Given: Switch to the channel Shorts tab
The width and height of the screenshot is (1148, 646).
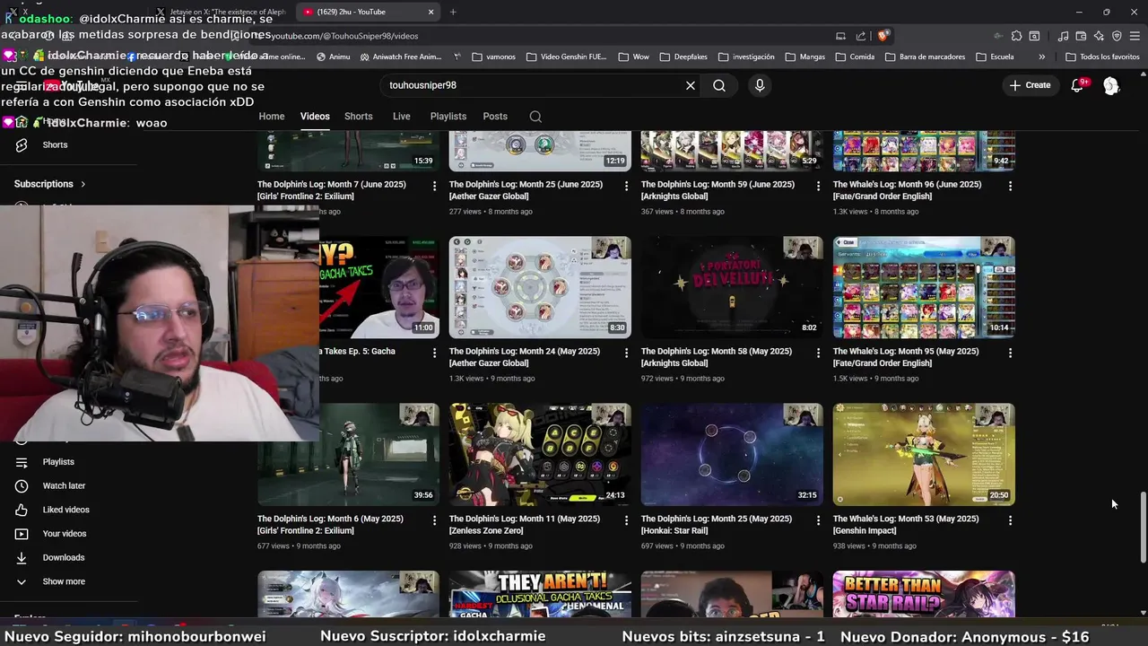Looking at the screenshot, I should coord(359,117).
